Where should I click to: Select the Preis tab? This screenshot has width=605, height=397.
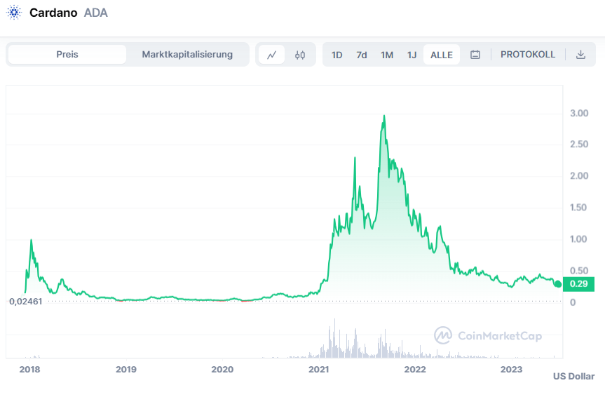[x=67, y=55]
